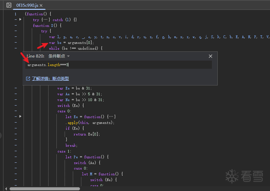
Task: Open the 了解详情: 断点类型 link
Action: point(50,79)
